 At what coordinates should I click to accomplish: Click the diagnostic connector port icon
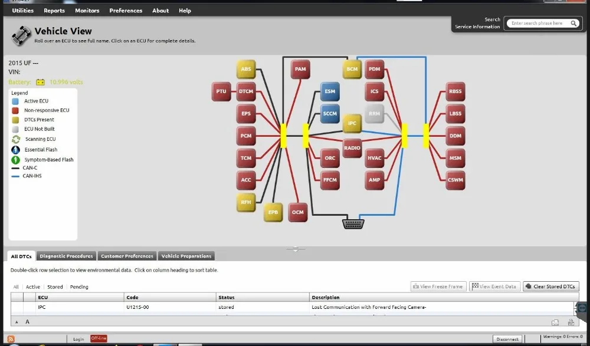tap(353, 224)
